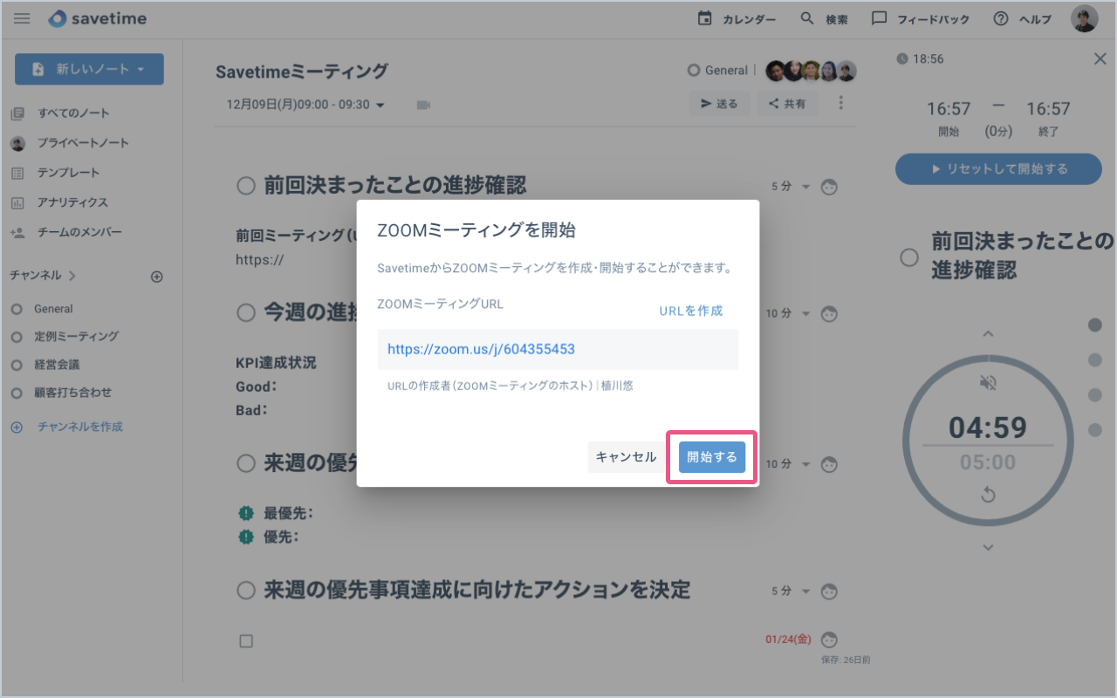Select the fourth agenda progress dot
Screen dimensions: 1117x698
coord(1095,430)
